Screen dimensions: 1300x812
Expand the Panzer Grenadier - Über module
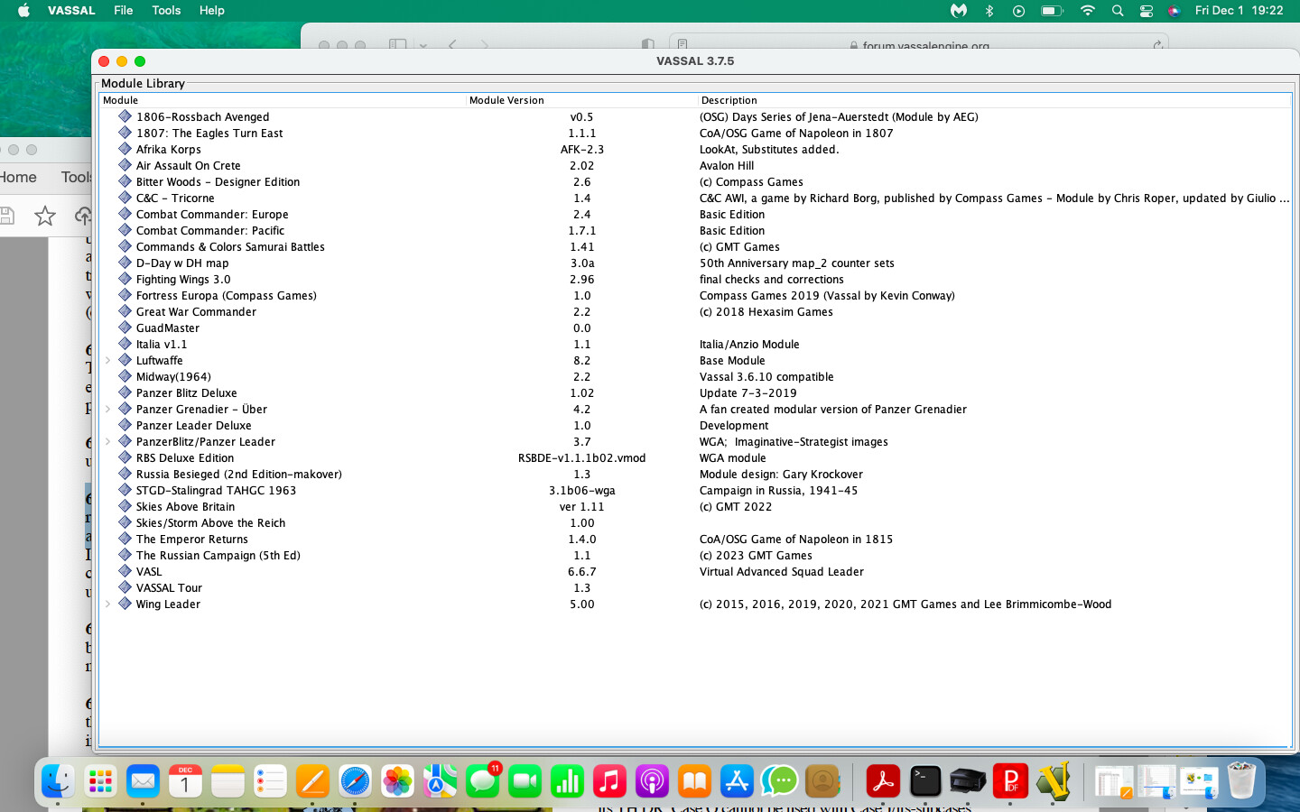(x=107, y=409)
